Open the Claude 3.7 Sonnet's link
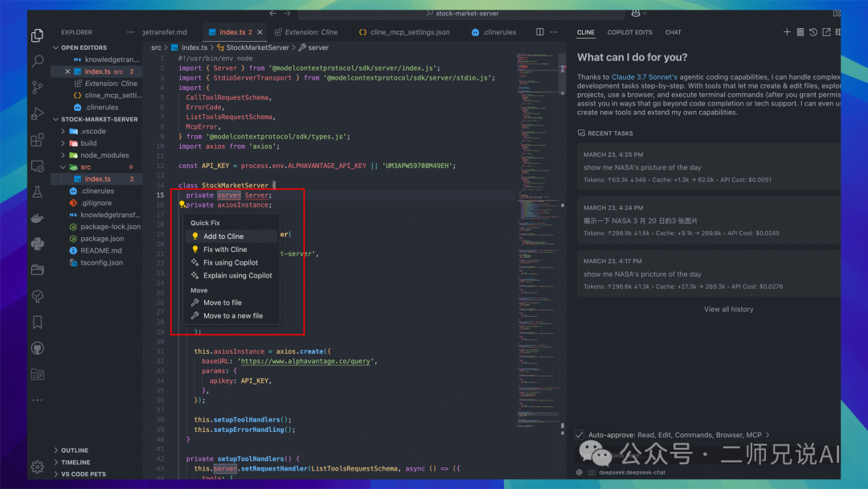The image size is (868, 489). (645, 77)
